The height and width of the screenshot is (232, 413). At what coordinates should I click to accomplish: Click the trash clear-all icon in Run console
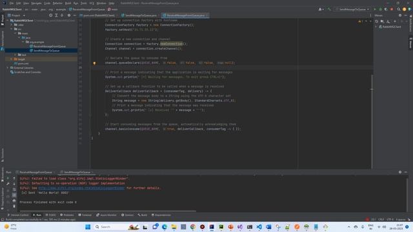point(14,206)
